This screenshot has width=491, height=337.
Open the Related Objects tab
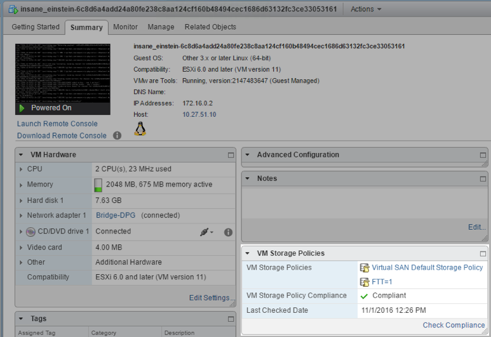pyautogui.click(x=210, y=27)
